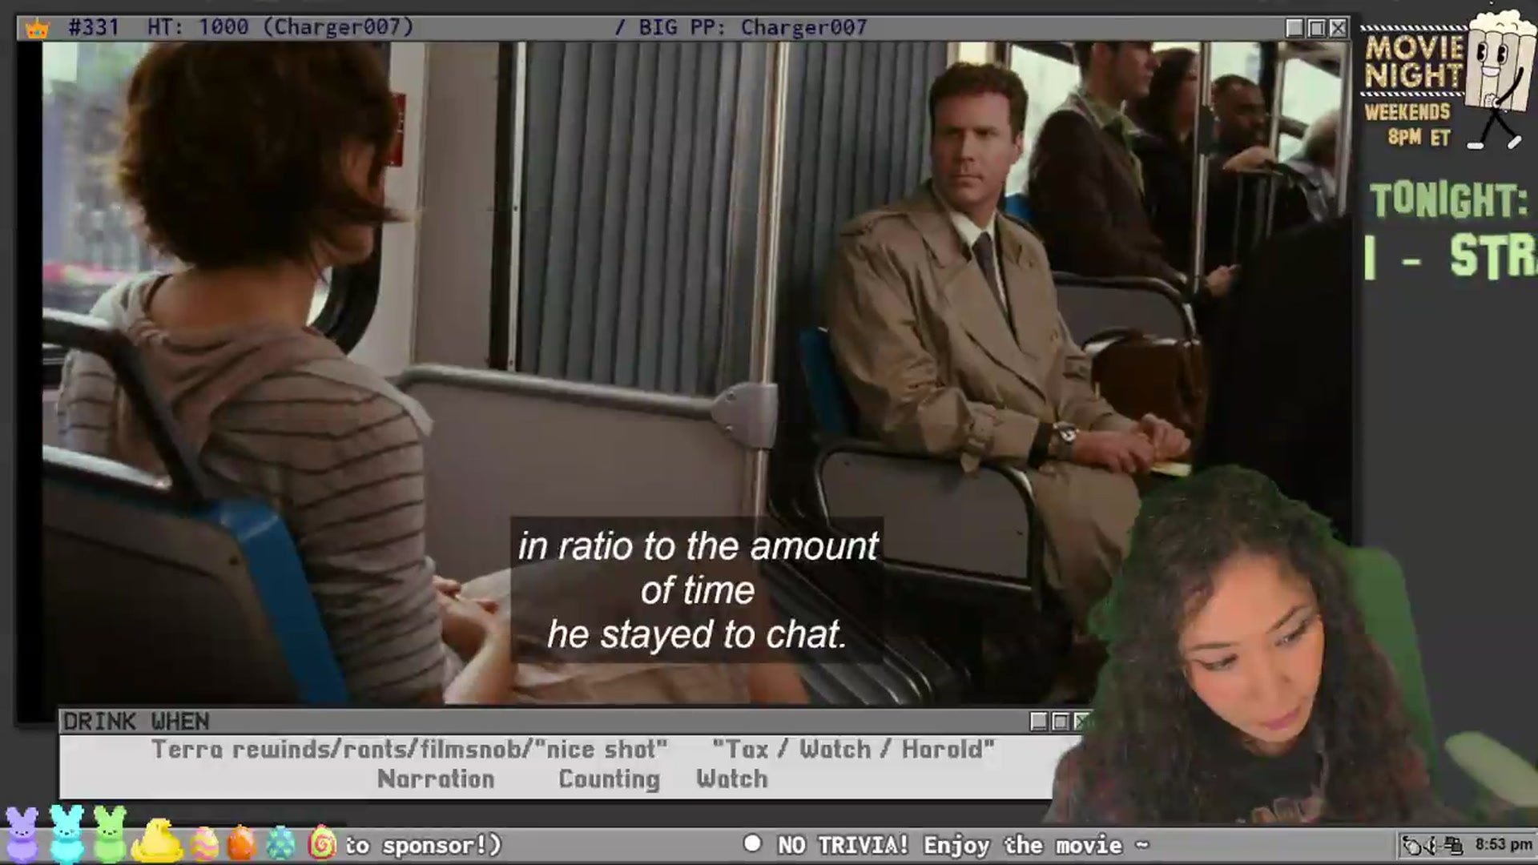Click the "NO TRIVIA! Enjoy the movie ~" text

pyautogui.click(x=964, y=845)
